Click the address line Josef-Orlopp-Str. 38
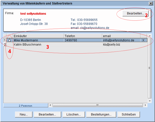 pyautogui.click(x=34, y=24)
